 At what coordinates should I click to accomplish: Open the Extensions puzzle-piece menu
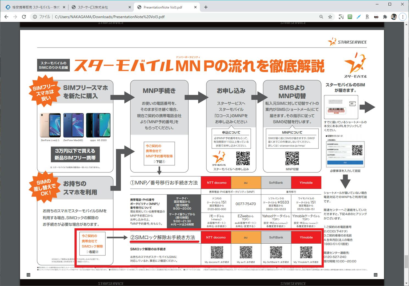tap(385, 17)
